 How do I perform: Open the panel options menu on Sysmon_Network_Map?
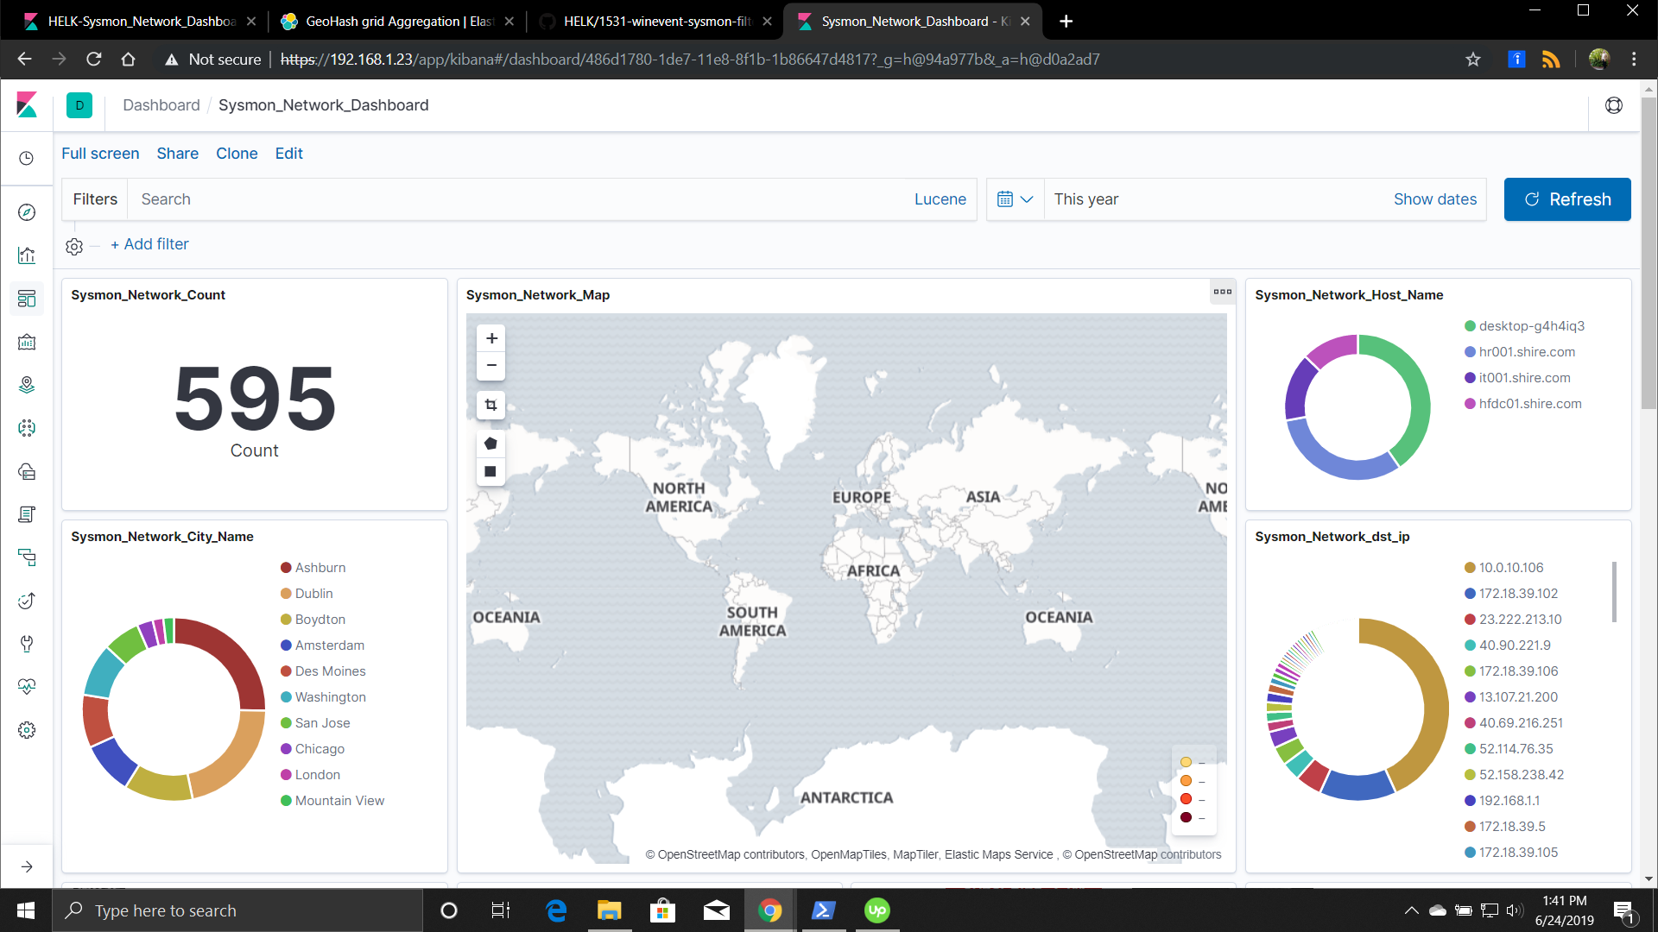click(x=1223, y=292)
